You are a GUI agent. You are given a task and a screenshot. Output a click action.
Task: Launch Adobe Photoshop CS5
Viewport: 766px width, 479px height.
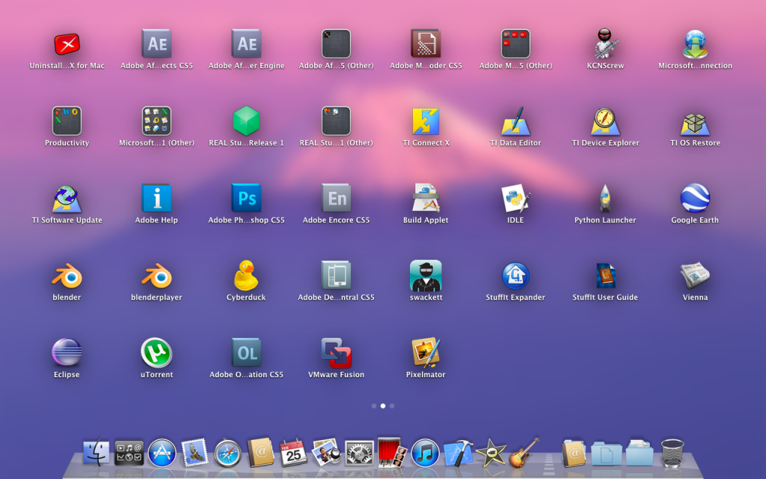[246, 198]
